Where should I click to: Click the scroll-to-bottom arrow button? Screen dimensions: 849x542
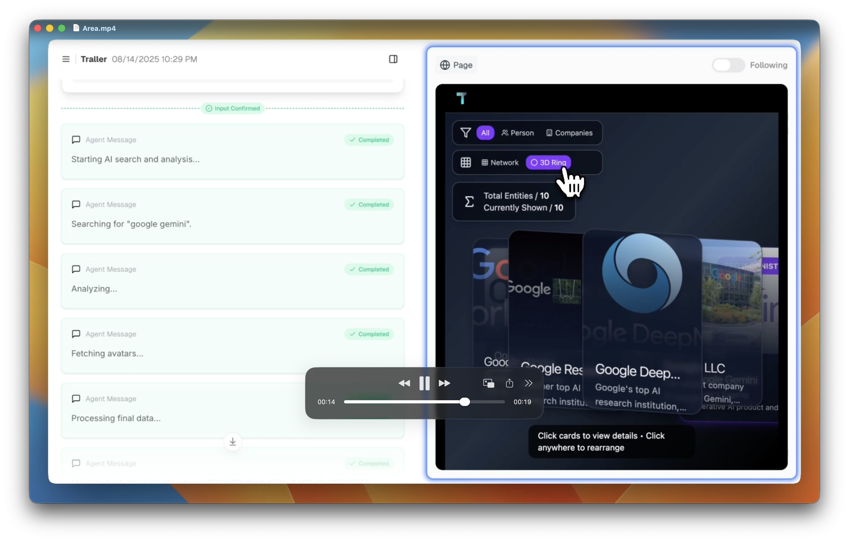pos(232,442)
